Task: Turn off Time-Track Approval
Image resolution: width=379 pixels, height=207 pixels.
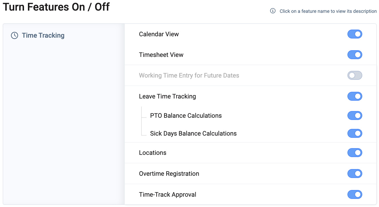Action: click(355, 194)
